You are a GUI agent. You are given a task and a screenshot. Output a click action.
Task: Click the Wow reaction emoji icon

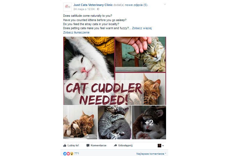coord(72,154)
